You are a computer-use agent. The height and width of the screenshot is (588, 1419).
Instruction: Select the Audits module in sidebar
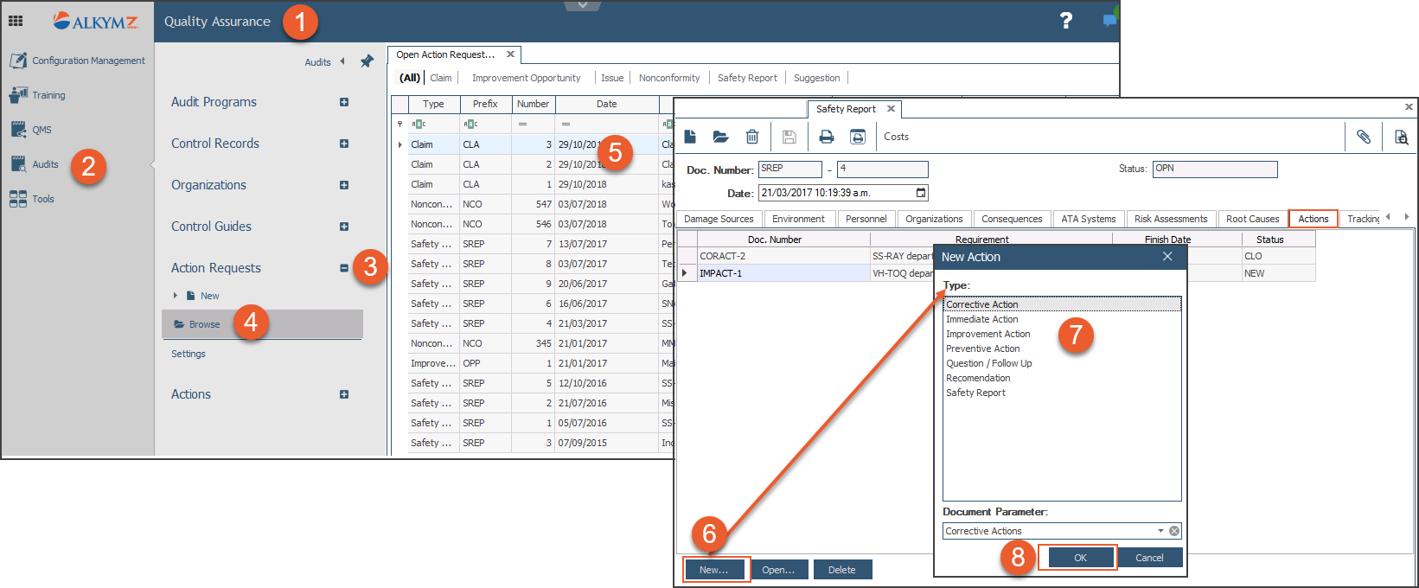(35, 164)
